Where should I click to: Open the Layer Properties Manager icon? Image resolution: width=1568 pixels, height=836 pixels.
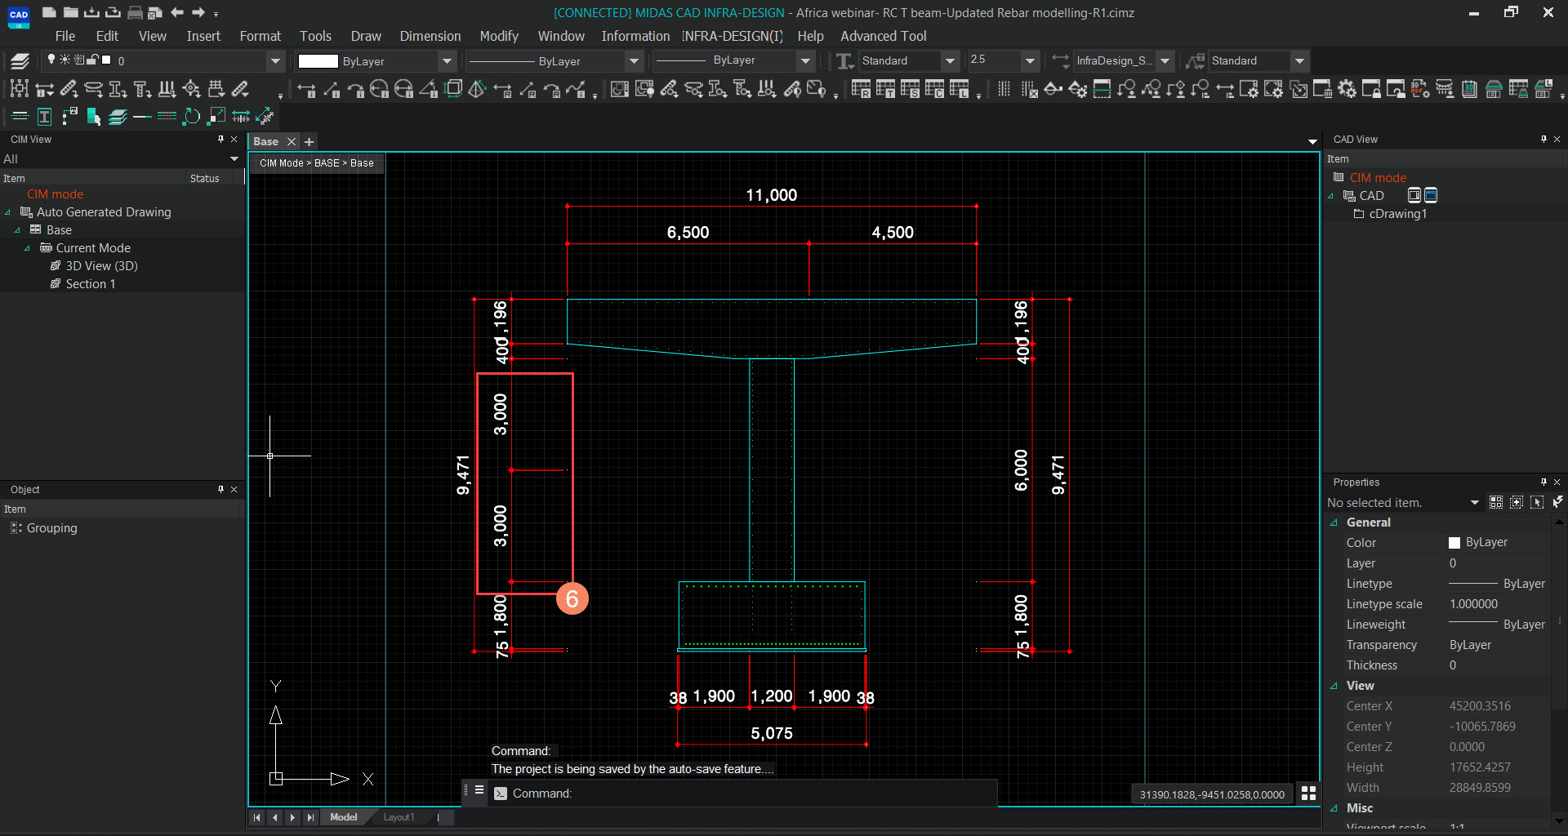(20, 60)
